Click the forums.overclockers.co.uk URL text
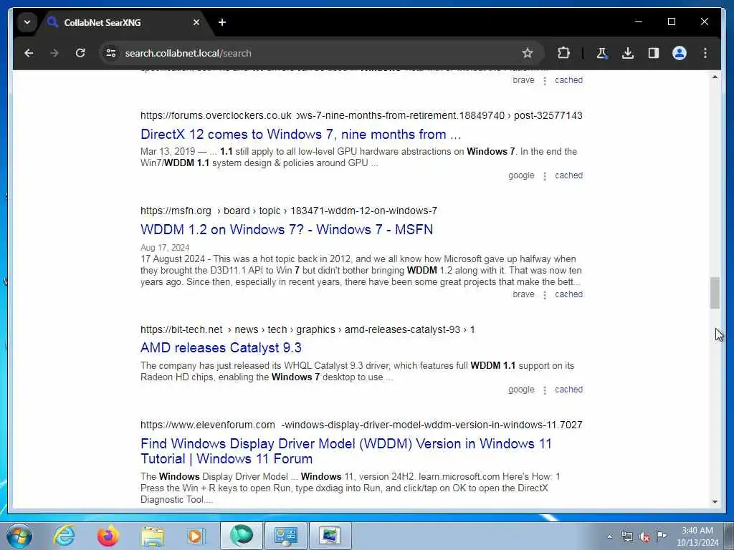Viewport: 734px width, 550px height. coord(216,115)
